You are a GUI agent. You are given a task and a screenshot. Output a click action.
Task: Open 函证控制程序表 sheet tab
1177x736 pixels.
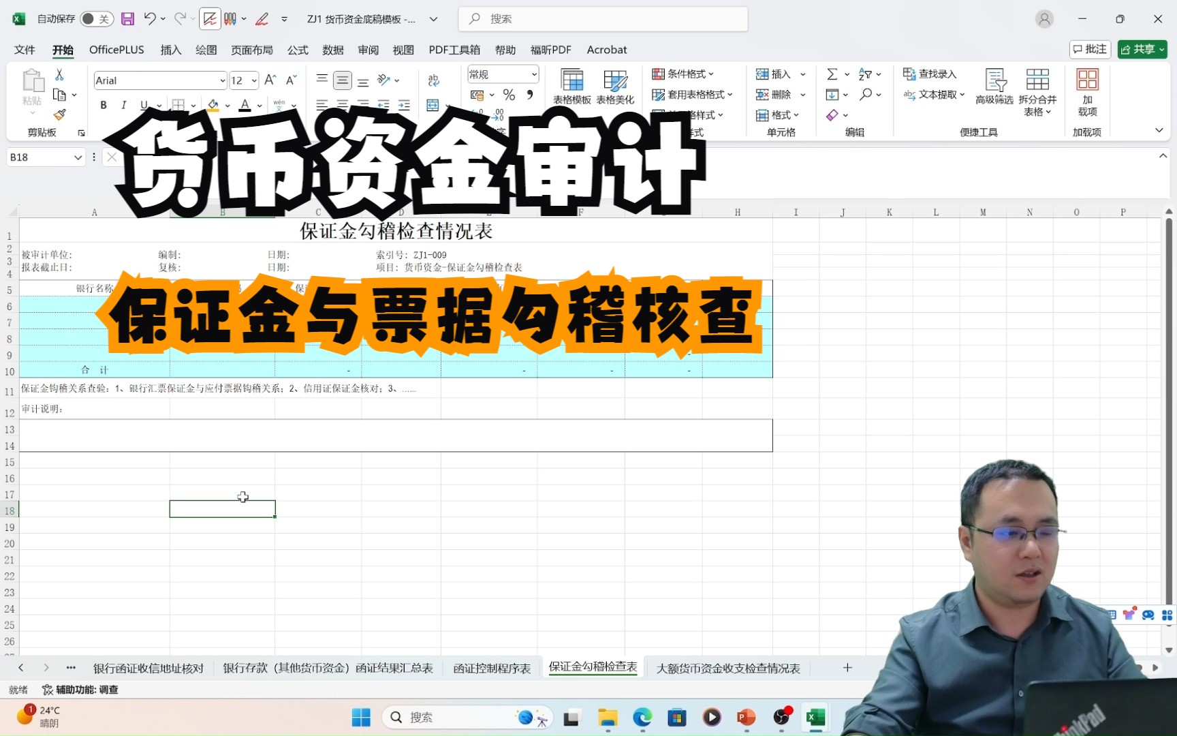click(492, 669)
